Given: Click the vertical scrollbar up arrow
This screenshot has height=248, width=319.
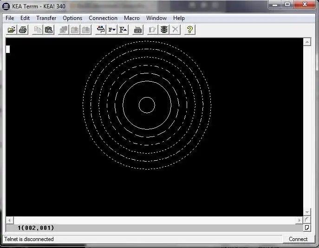Looking at the screenshot, I should click(x=307, y=42).
